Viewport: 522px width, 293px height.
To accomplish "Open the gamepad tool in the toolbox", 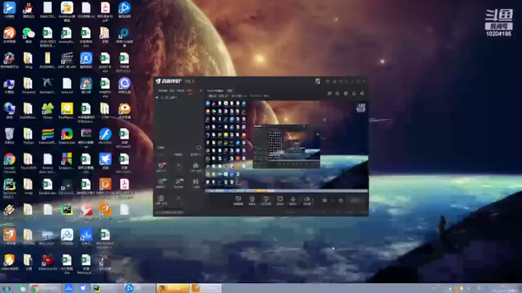I will (196, 182).
